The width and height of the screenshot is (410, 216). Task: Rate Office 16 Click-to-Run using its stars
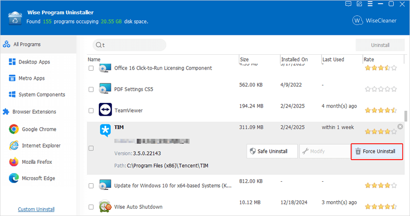tap(381, 68)
